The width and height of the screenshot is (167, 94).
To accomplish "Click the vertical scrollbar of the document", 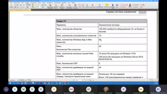I will coord(158,45).
